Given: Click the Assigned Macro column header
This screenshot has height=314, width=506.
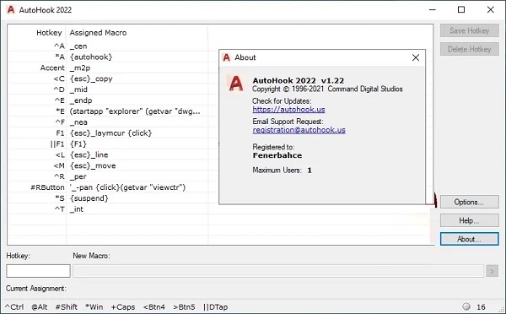Looking at the screenshot, I should (x=98, y=33).
